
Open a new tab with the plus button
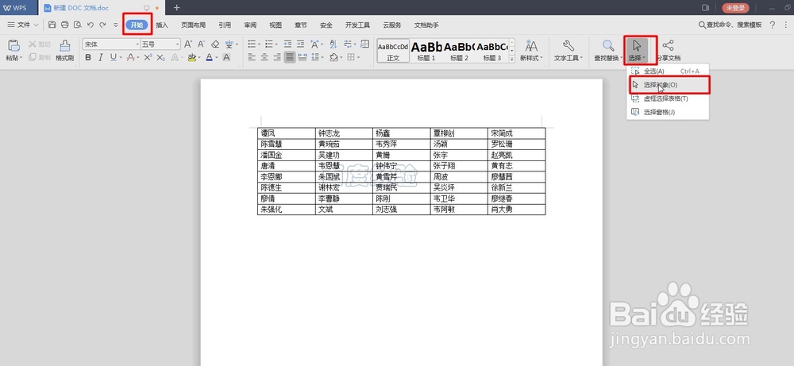tap(176, 8)
